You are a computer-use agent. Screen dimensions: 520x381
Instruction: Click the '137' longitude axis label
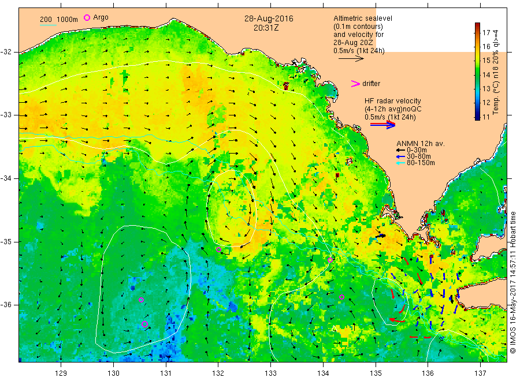(480, 373)
